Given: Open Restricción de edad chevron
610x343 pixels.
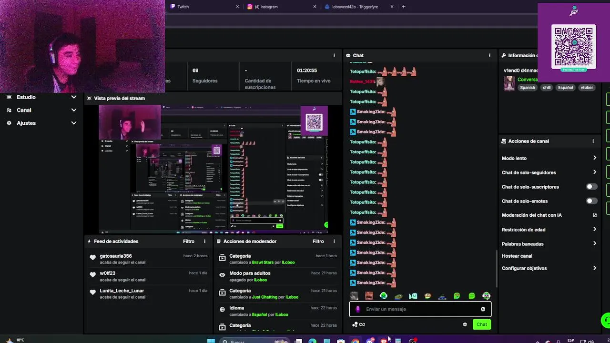Looking at the screenshot, I should pos(594,230).
